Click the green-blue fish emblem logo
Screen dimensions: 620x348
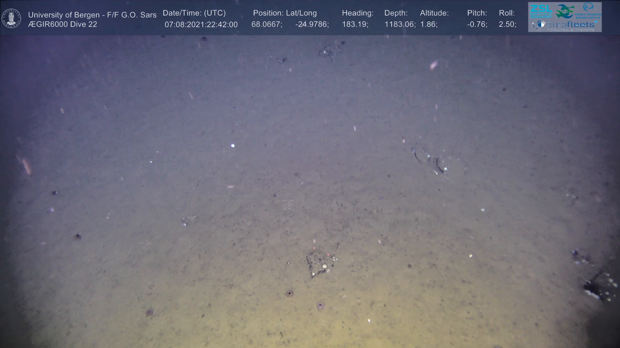pos(565,12)
